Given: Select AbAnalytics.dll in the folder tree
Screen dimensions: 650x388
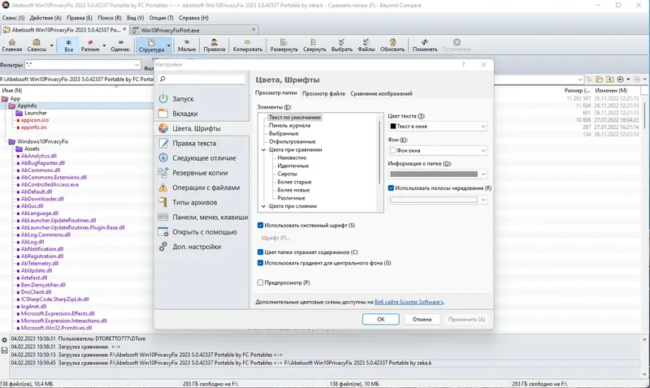Looking at the screenshot, I should 38,156.
